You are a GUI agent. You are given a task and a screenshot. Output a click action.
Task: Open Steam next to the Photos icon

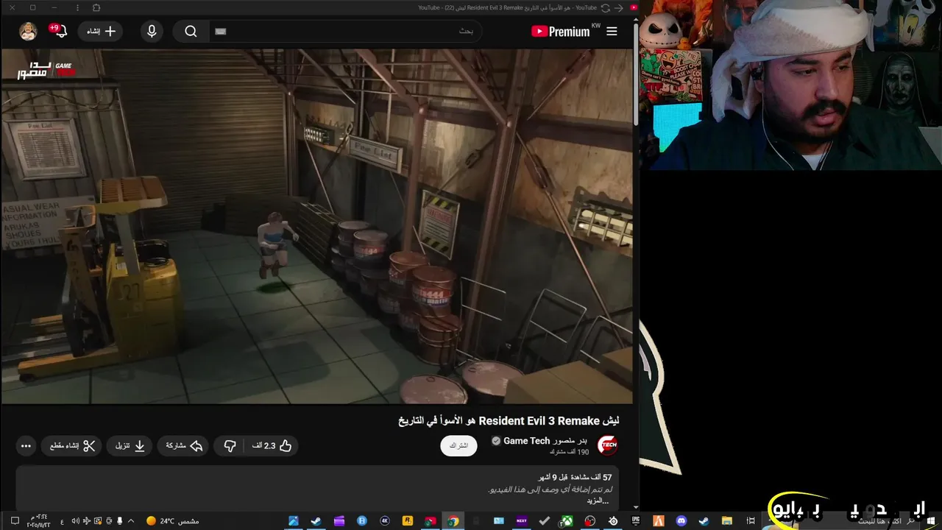[316, 521]
